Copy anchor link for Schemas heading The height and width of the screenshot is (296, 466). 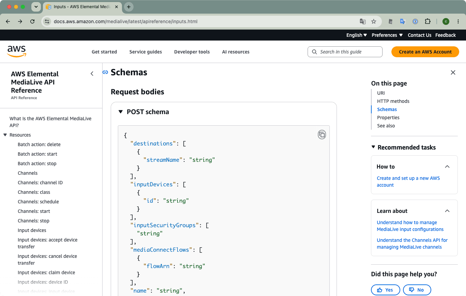(x=105, y=72)
